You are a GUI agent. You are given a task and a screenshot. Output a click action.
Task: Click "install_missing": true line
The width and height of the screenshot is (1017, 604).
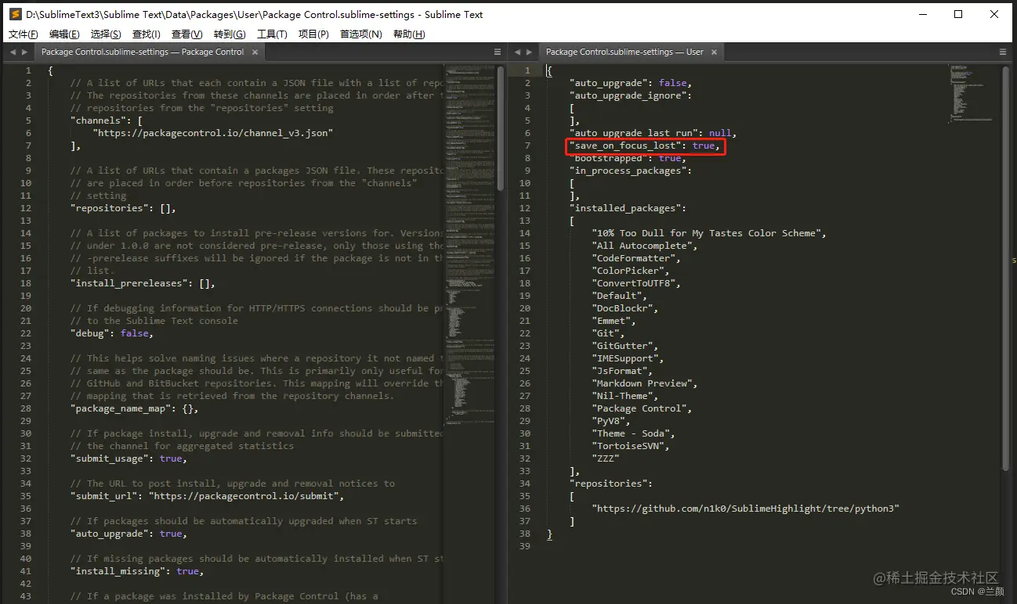click(137, 571)
